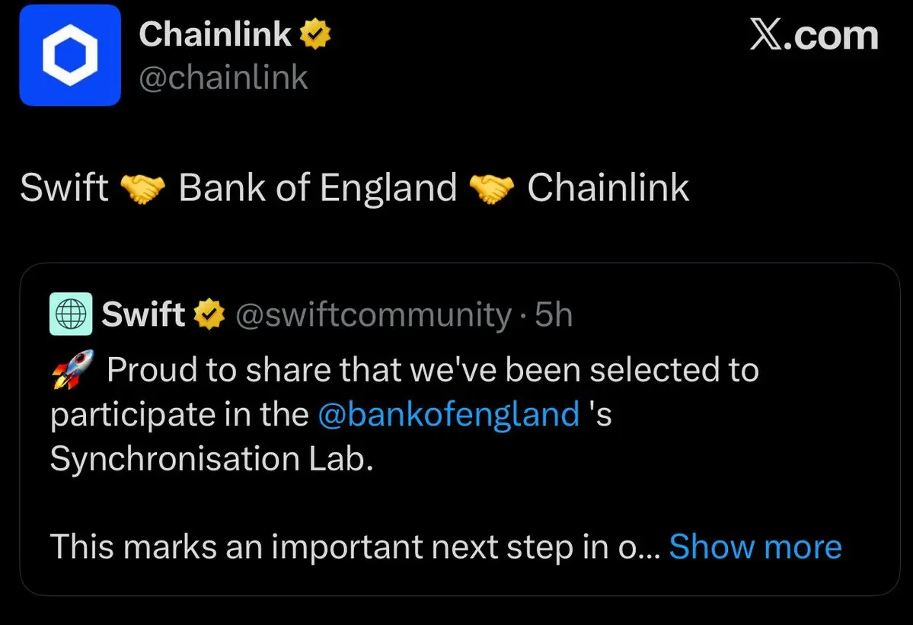The image size is (913, 625).
Task: Click 'This marks an important next step' text
Action: [335, 547]
